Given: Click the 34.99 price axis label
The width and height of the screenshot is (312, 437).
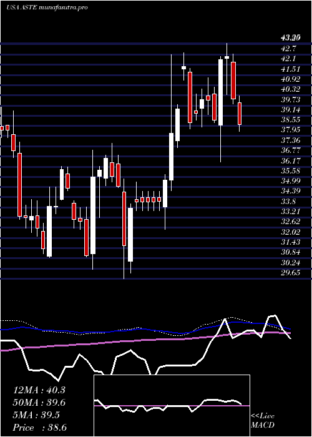Looking at the screenshot, I should [x=290, y=181].
